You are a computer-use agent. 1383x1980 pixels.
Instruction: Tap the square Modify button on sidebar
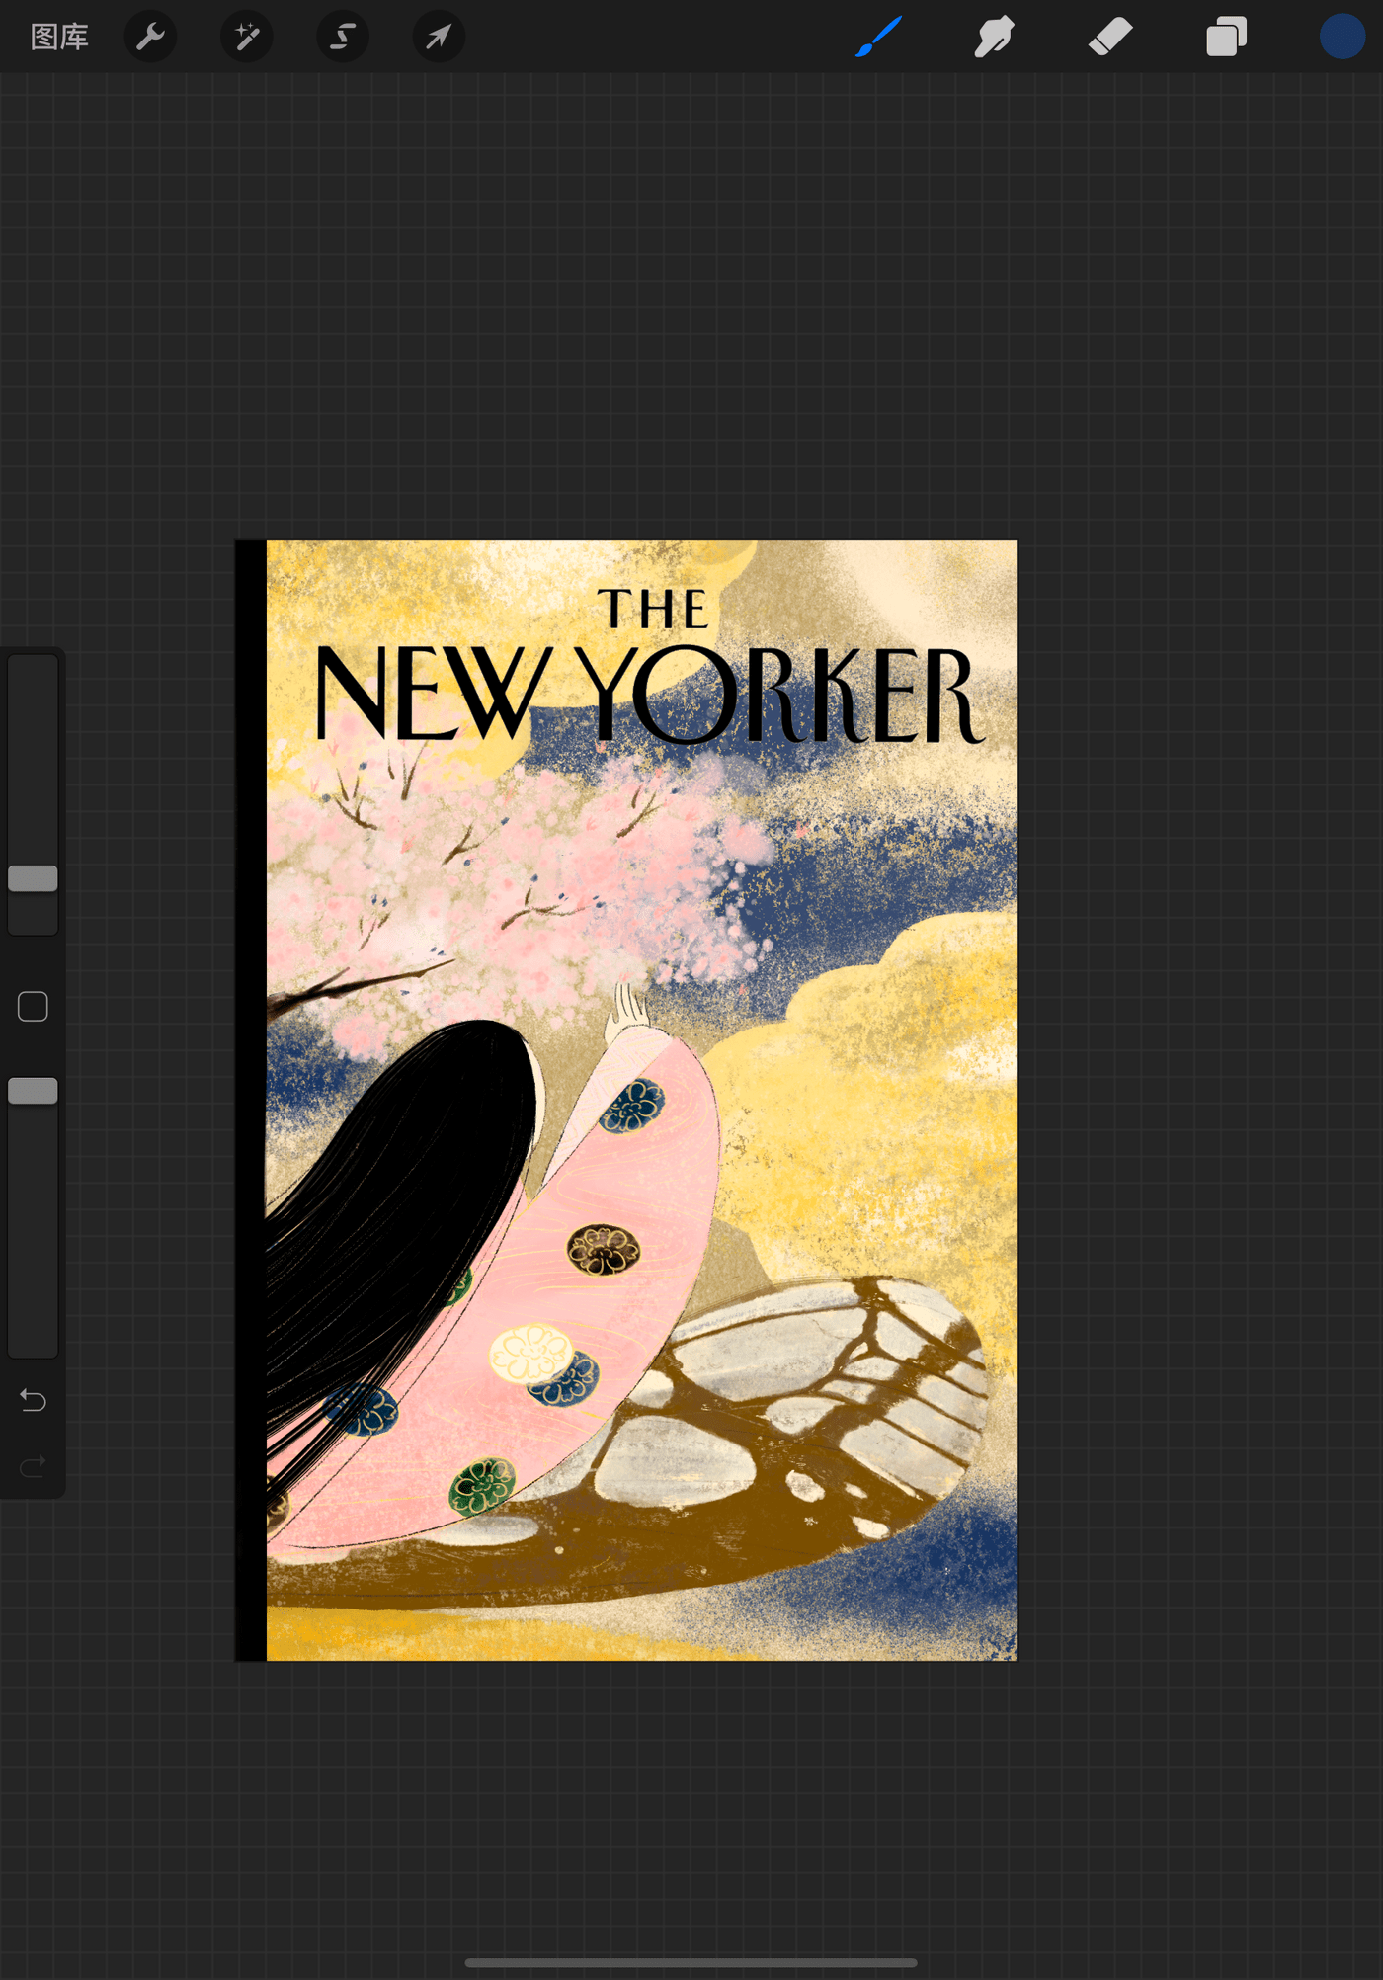coord(33,1007)
